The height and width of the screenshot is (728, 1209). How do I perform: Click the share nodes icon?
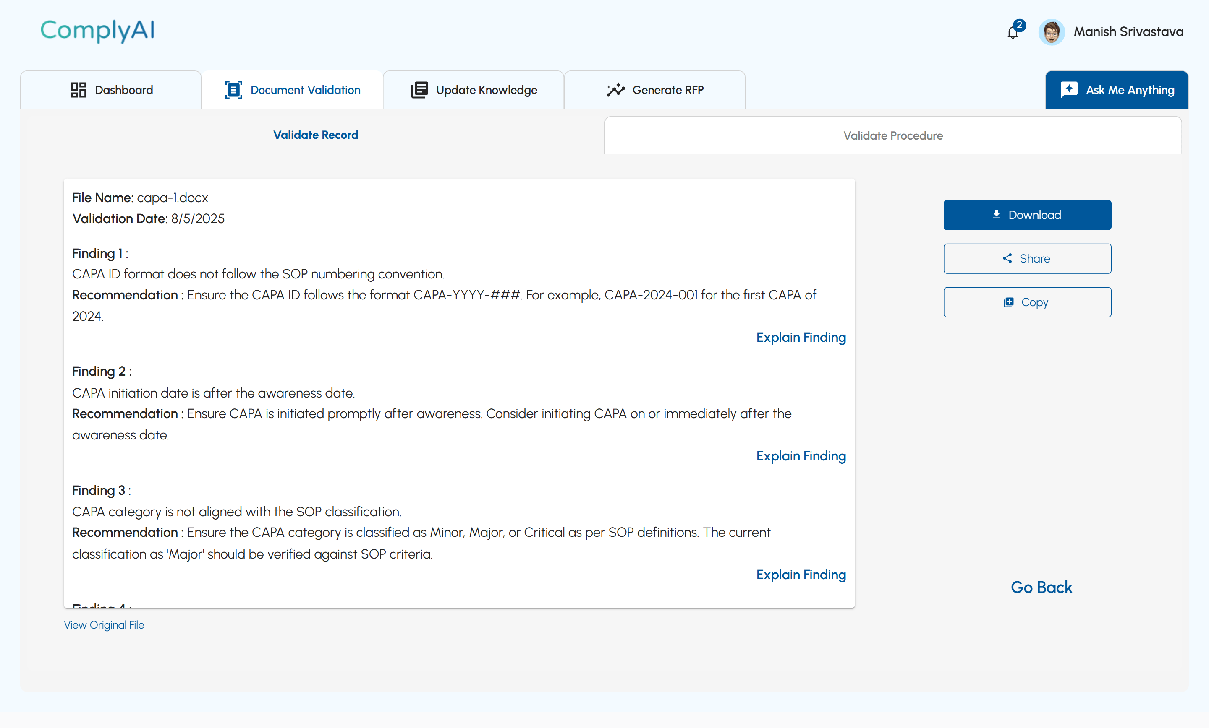[1007, 258]
